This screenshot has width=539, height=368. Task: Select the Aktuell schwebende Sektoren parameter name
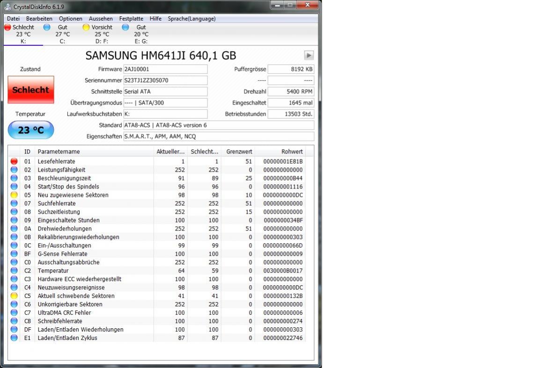[76, 296]
